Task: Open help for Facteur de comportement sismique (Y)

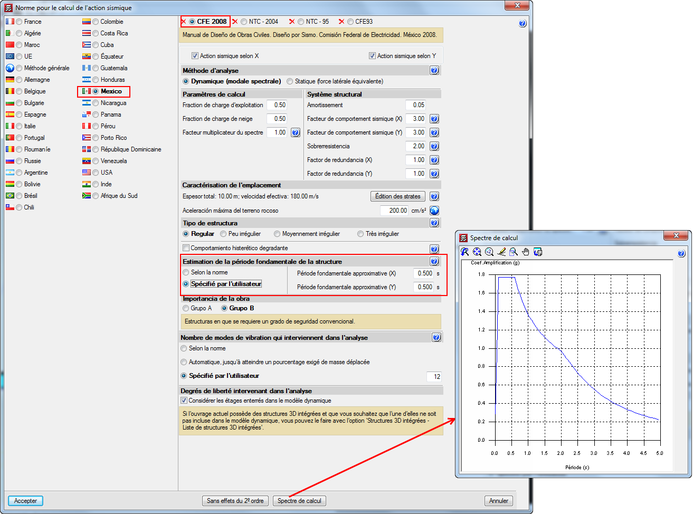Action: point(434,132)
